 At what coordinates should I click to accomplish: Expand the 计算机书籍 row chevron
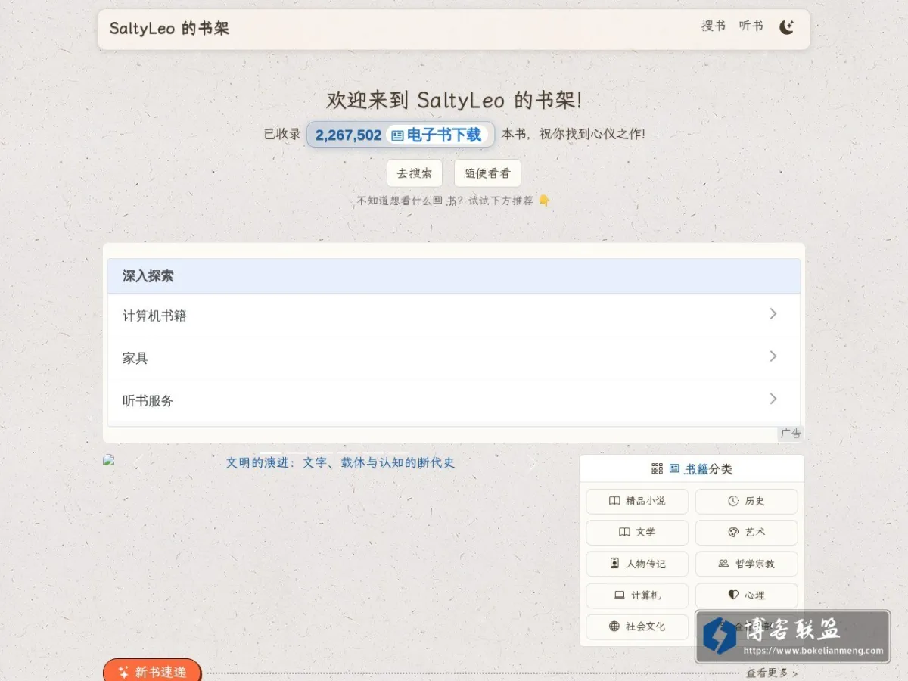(x=773, y=313)
